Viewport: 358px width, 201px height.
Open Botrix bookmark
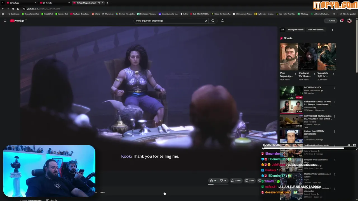click(x=184, y=14)
